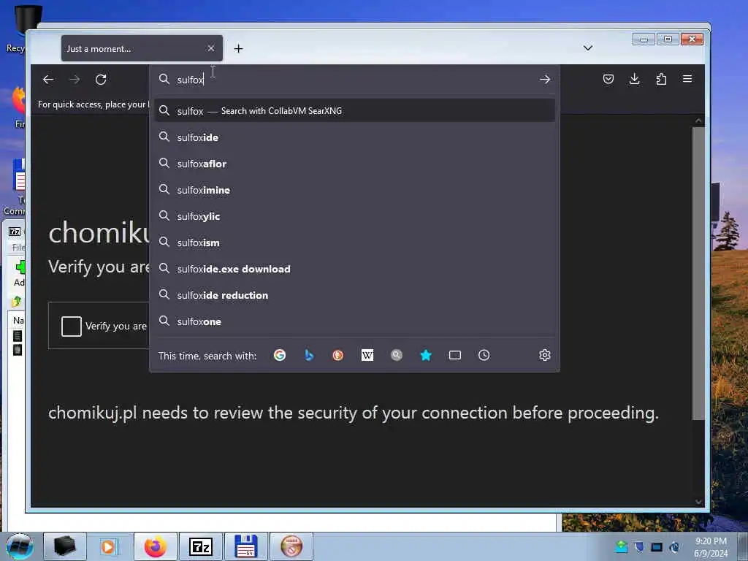This screenshot has width=748, height=561.
Task: Pick the 'sulfoxone' suggestion
Action: tap(354, 321)
